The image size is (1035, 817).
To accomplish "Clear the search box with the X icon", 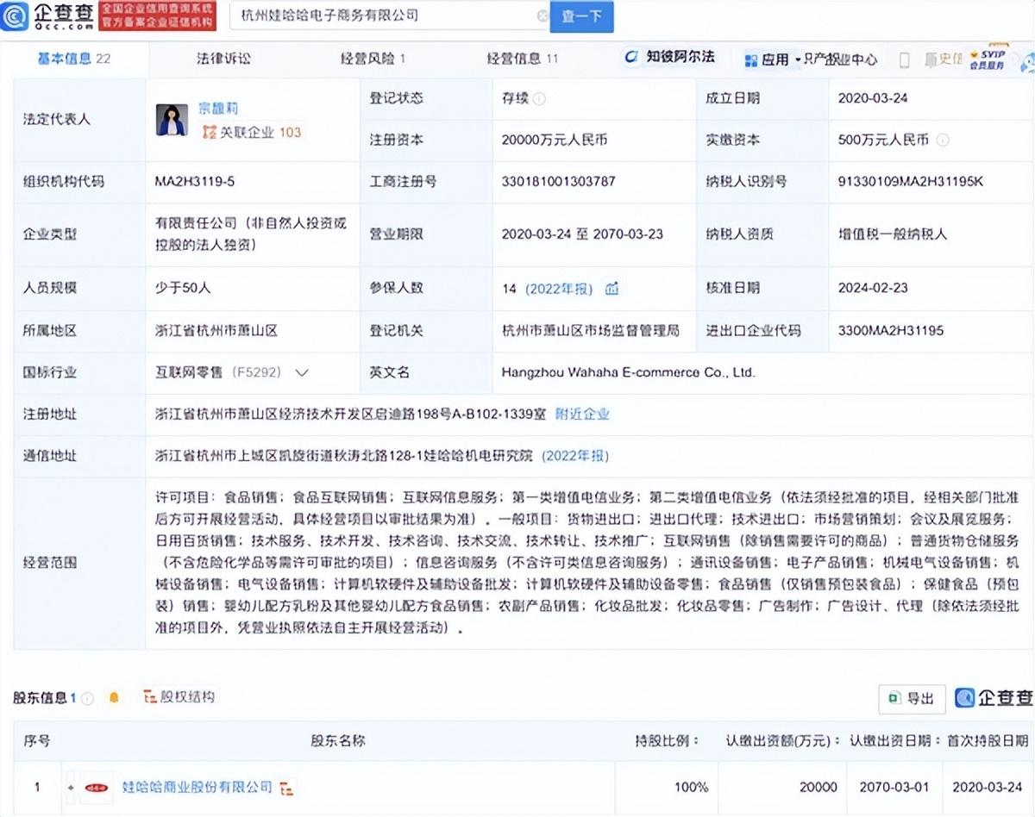I will pyautogui.click(x=542, y=16).
